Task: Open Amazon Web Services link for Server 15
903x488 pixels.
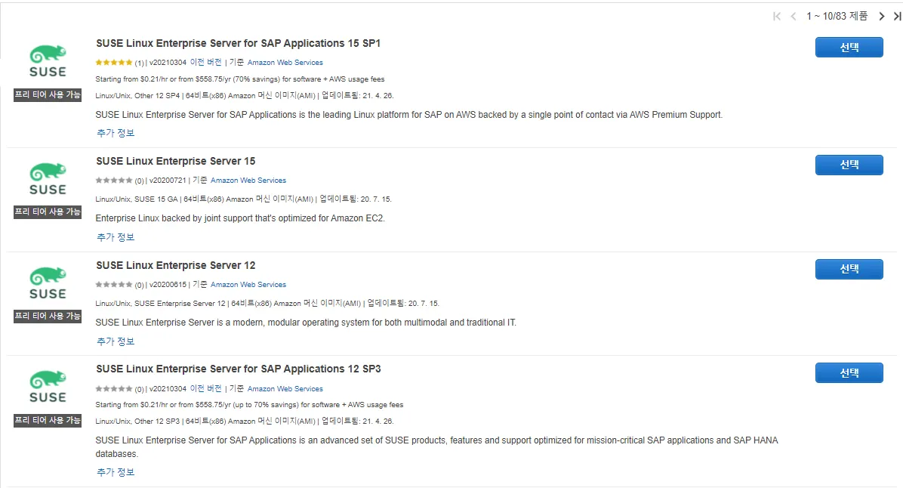Action: (x=248, y=181)
